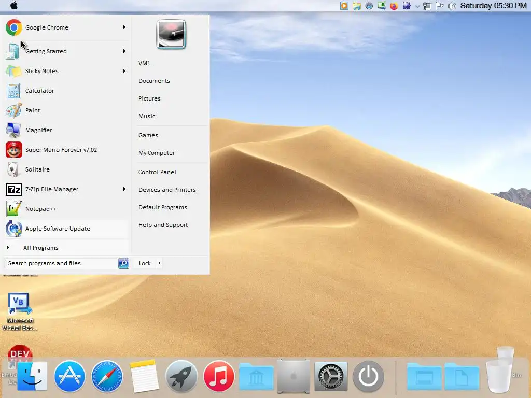Open the library folder icon in dock
This screenshot has width=531, height=398.
point(256,377)
